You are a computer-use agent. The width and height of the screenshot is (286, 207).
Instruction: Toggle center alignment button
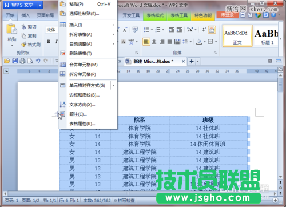coord(154,42)
